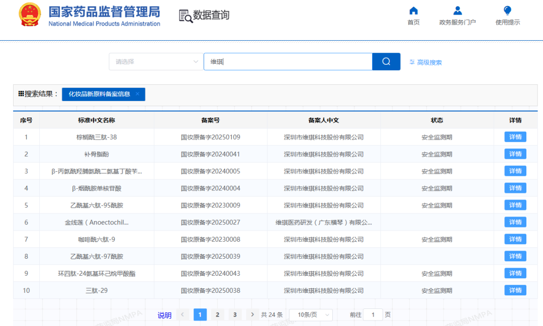The image size is (543, 326).
Task: Click record number 国妆原备字20230008
Action: point(210,239)
